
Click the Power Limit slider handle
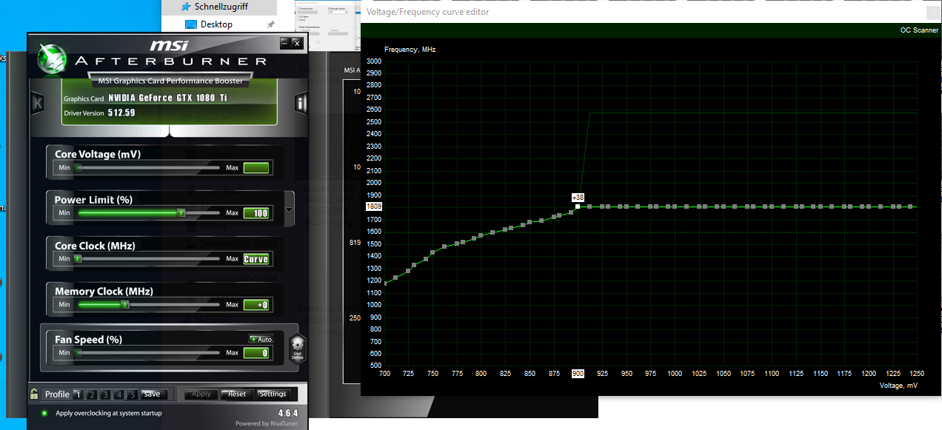pos(181,213)
